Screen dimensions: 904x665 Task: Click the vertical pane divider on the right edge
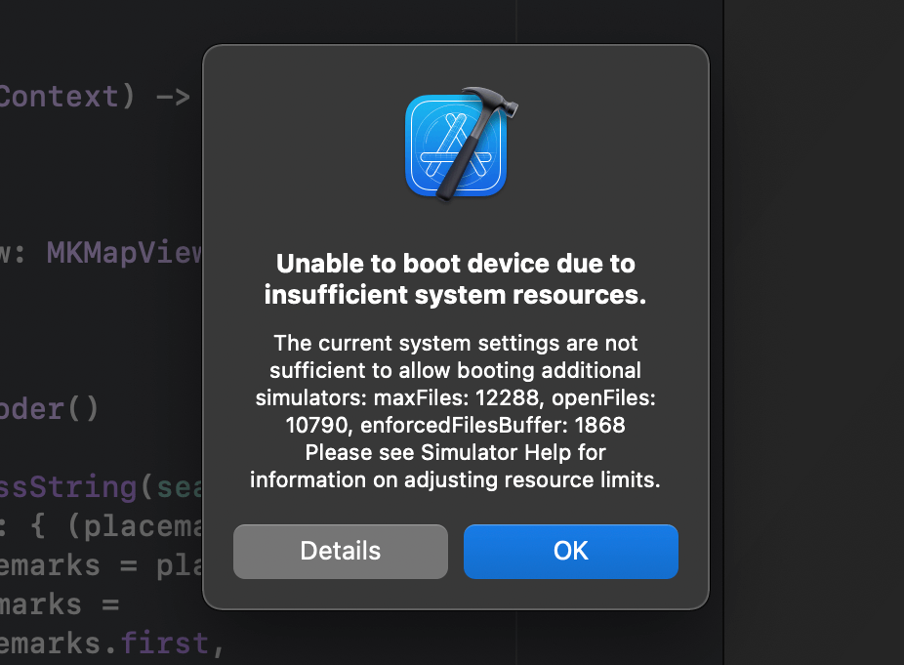pos(724,332)
